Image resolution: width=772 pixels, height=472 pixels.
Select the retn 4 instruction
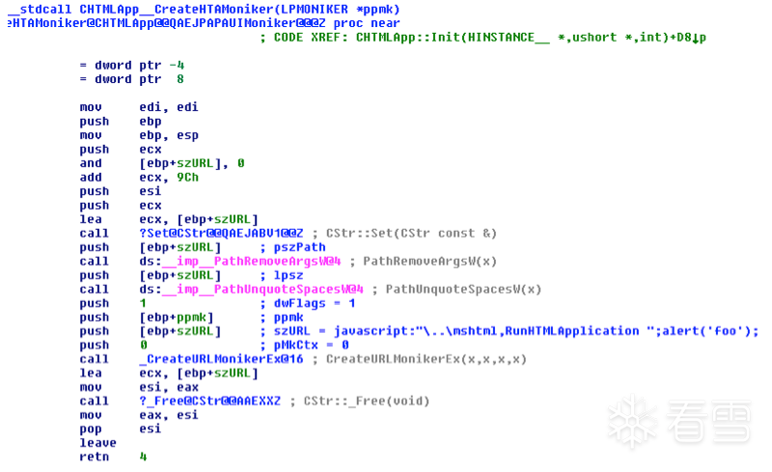(113, 457)
